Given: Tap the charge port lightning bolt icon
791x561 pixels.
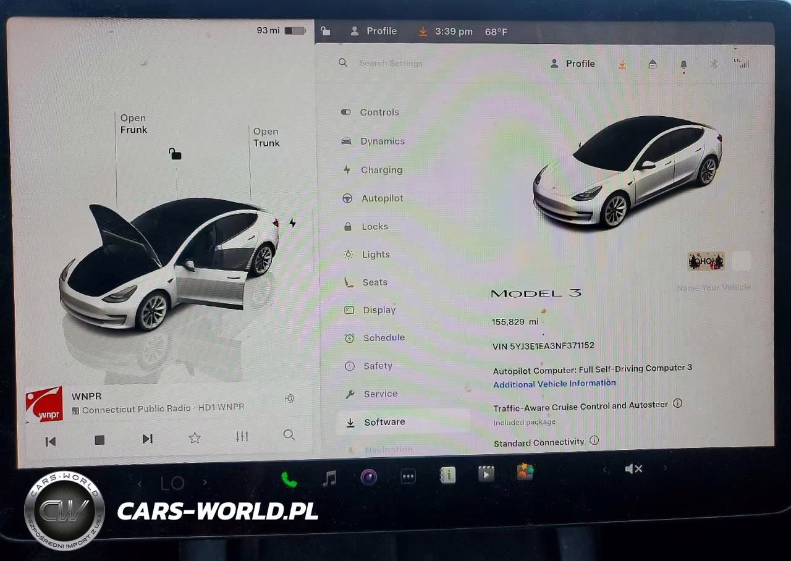Looking at the screenshot, I should coord(293,223).
